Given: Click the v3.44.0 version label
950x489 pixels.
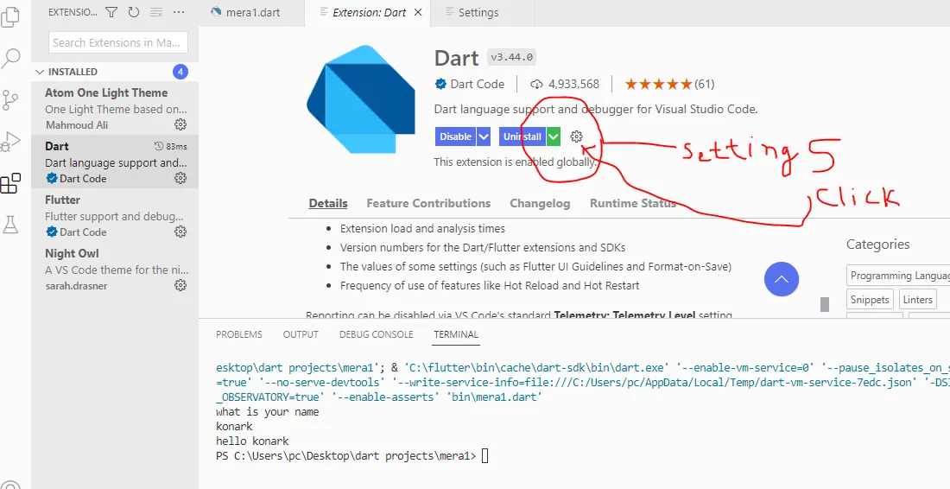Looking at the screenshot, I should click(512, 58).
